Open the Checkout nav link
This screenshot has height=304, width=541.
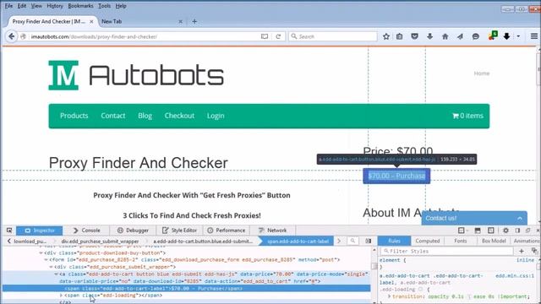click(x=179, y=116)
